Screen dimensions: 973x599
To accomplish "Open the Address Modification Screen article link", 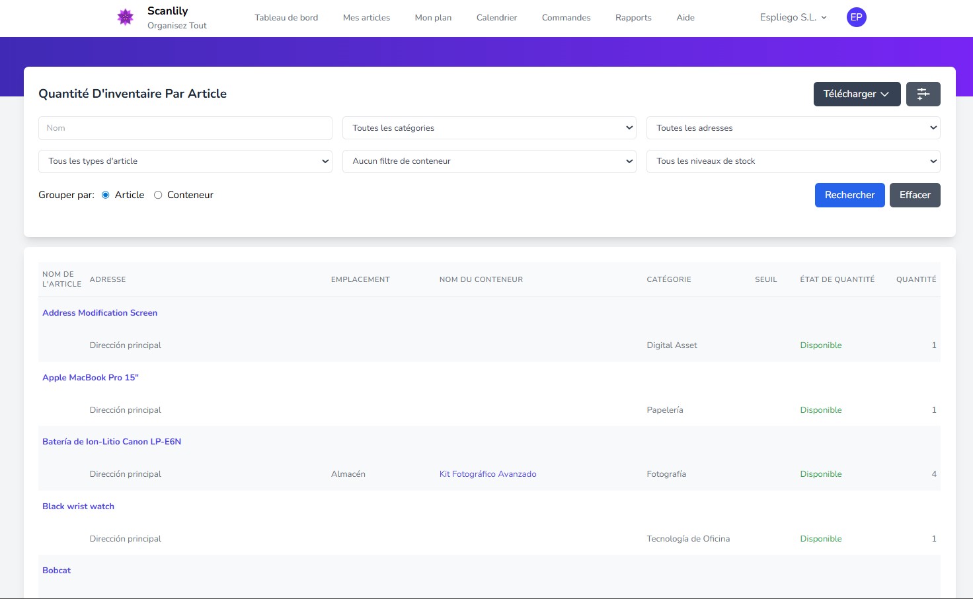I will (x=100, y=313).
